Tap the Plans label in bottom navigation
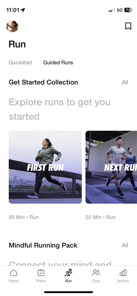 click(x=41, y=281)
